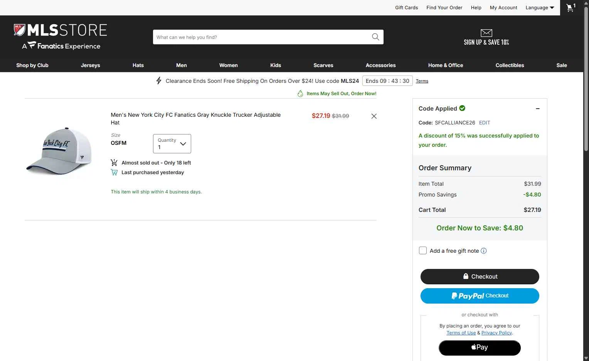589x361 pixels.
Task: Go to My Account
Action: pos(503,8)
